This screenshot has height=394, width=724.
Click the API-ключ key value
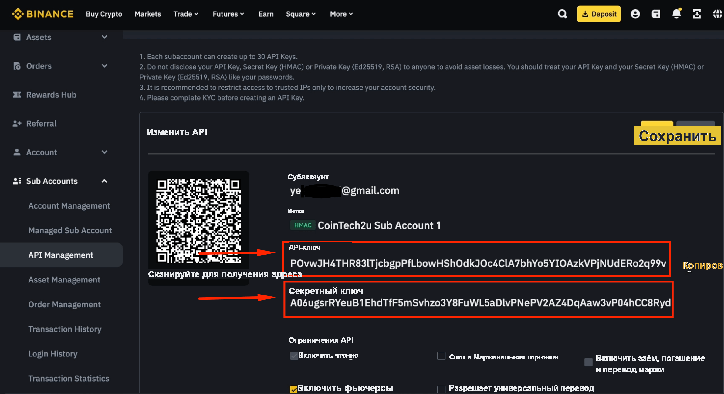(478, 263)
